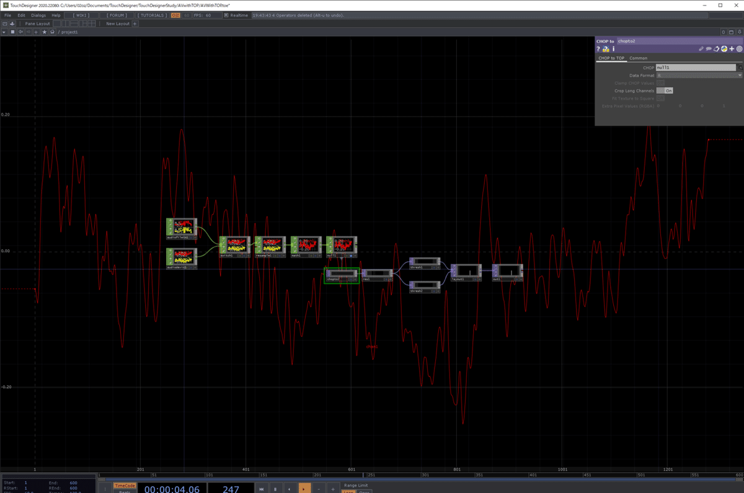Play timeline in reverse

click(290, 489)
